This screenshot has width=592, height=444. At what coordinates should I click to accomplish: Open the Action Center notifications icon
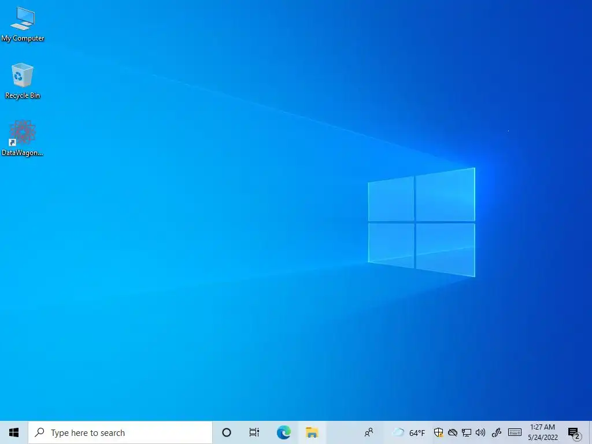(574, 432)
